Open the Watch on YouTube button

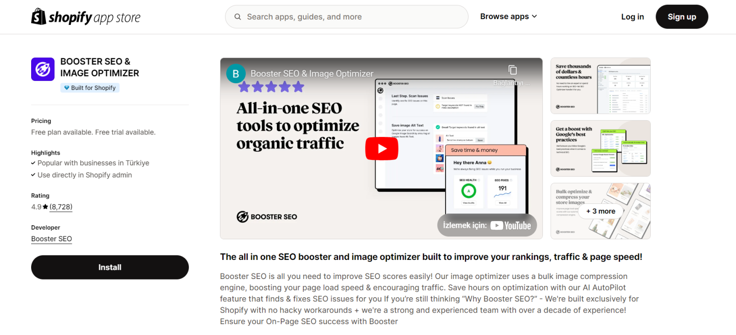coord(487,225)
